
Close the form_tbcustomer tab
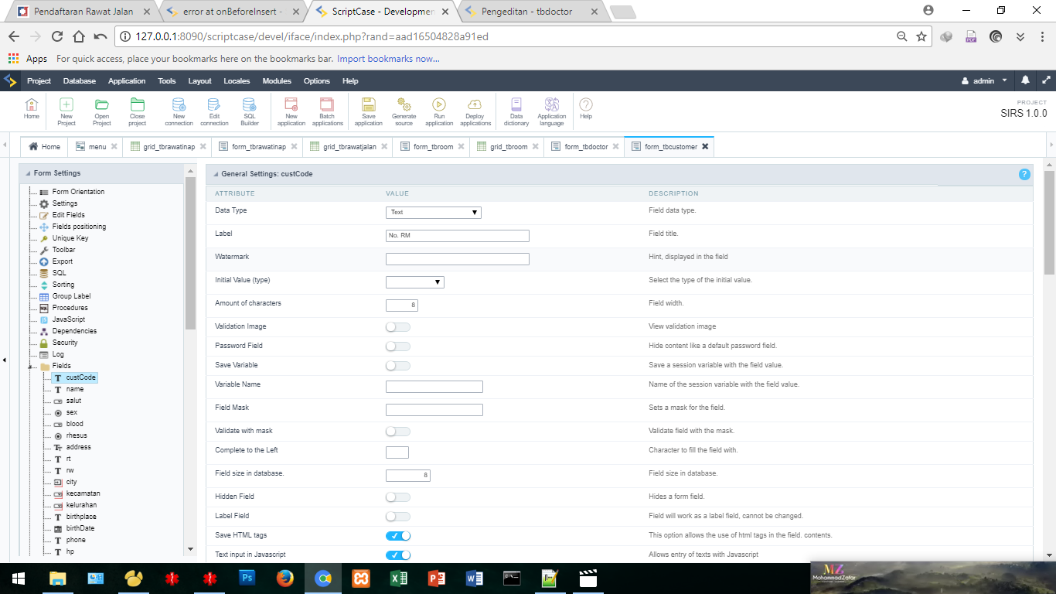point(705,146)
